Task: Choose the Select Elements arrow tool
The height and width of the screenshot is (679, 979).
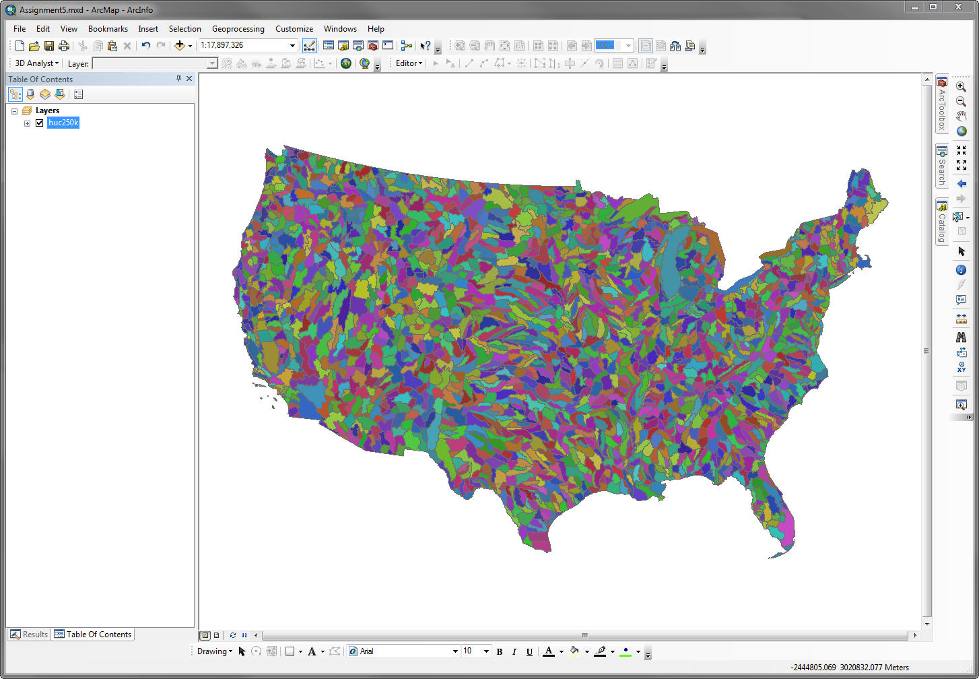Action: [961, 251]
